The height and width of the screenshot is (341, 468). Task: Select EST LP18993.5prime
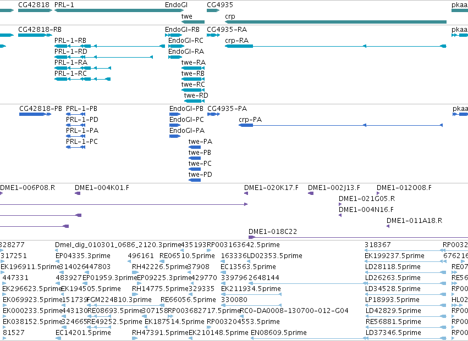tap(392, 300)
